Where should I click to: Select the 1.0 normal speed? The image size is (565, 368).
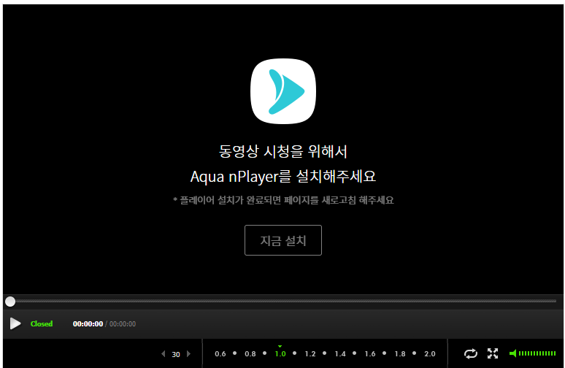tap(280, 354)
